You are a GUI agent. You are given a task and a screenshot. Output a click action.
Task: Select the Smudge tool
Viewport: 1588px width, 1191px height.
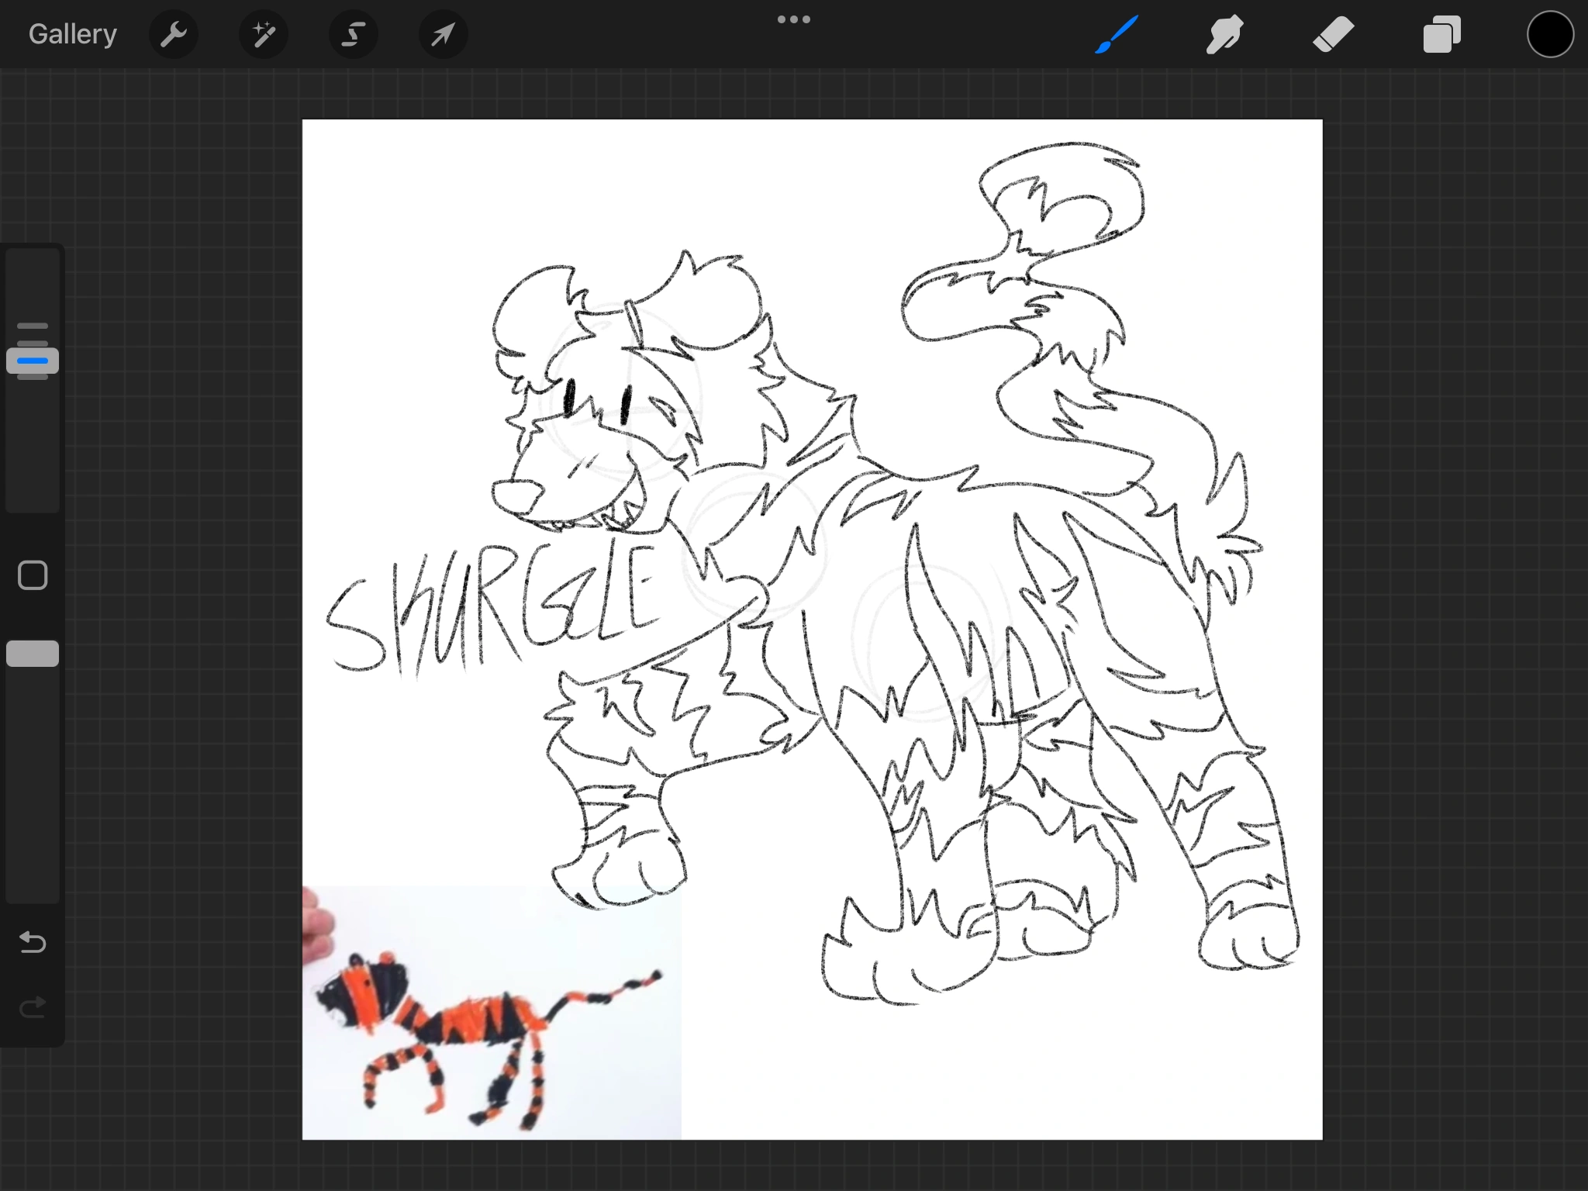(1224, 34)
